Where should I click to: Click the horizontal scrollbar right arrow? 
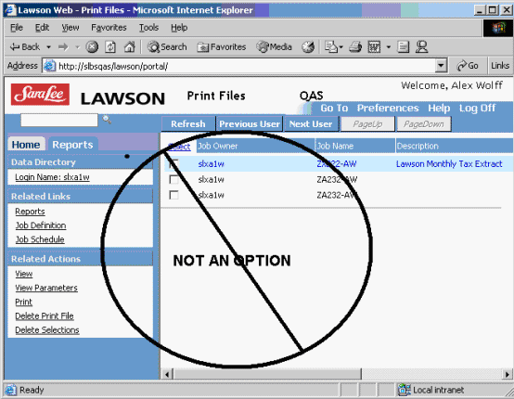507,374
